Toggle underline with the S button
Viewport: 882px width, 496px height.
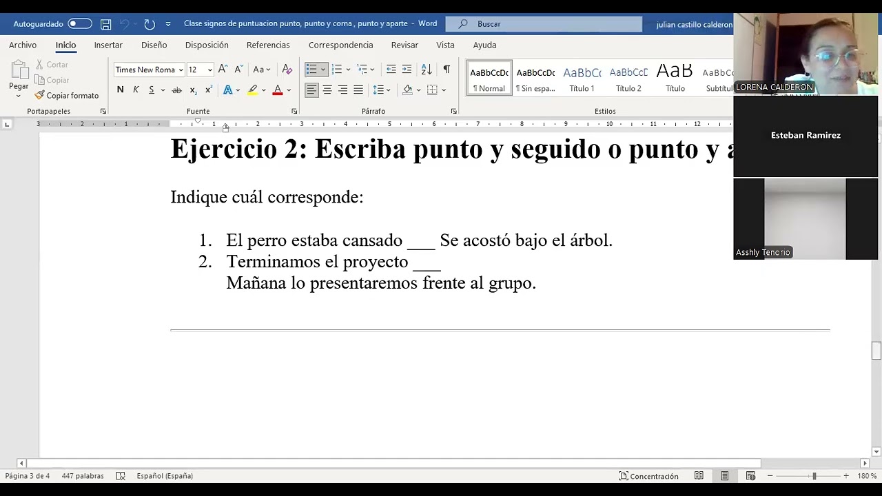tap(152, 90)
